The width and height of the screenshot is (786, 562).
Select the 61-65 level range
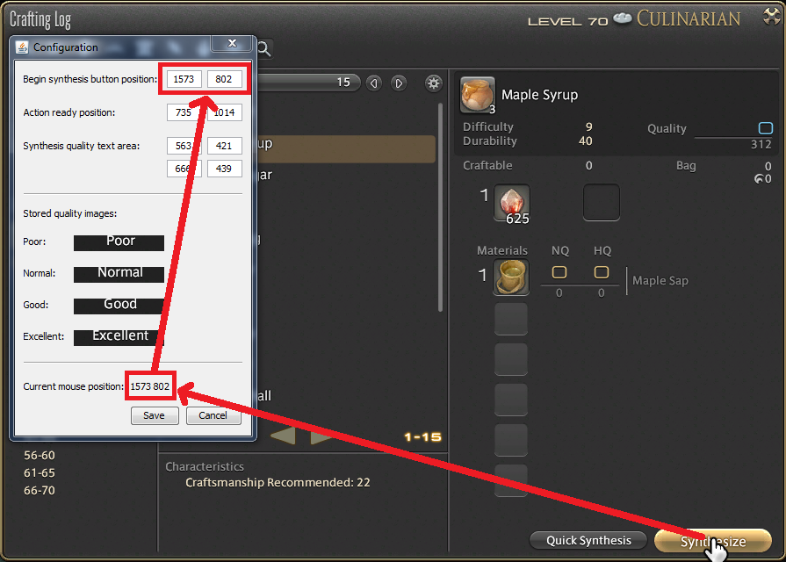point(40,472)
